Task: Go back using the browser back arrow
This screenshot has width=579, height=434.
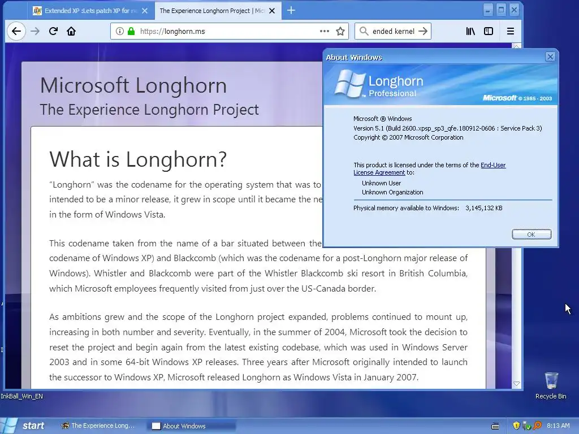Action: 16,32
